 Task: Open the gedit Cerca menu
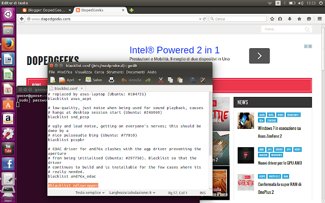[x=99, y=72]
